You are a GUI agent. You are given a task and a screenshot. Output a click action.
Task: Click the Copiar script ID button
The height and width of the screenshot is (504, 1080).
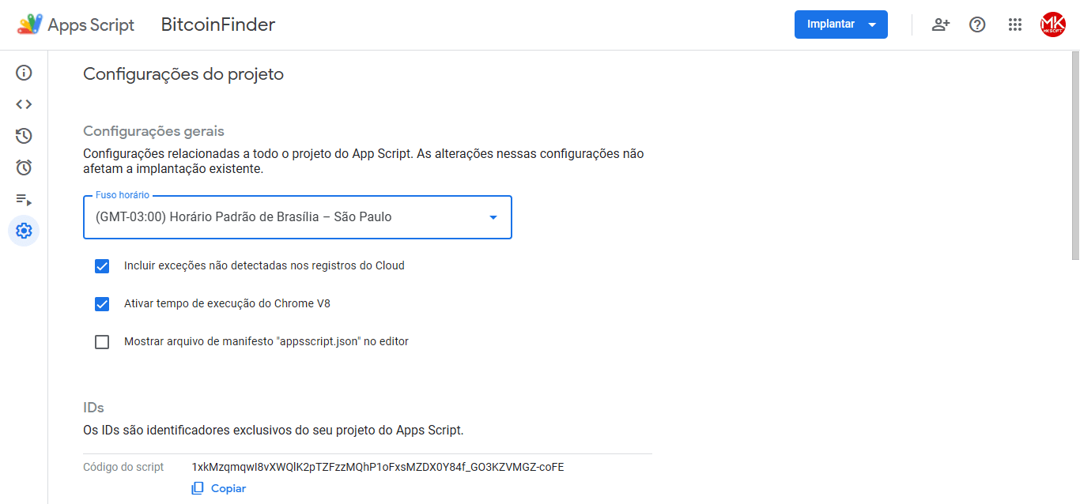pos(219,488)
